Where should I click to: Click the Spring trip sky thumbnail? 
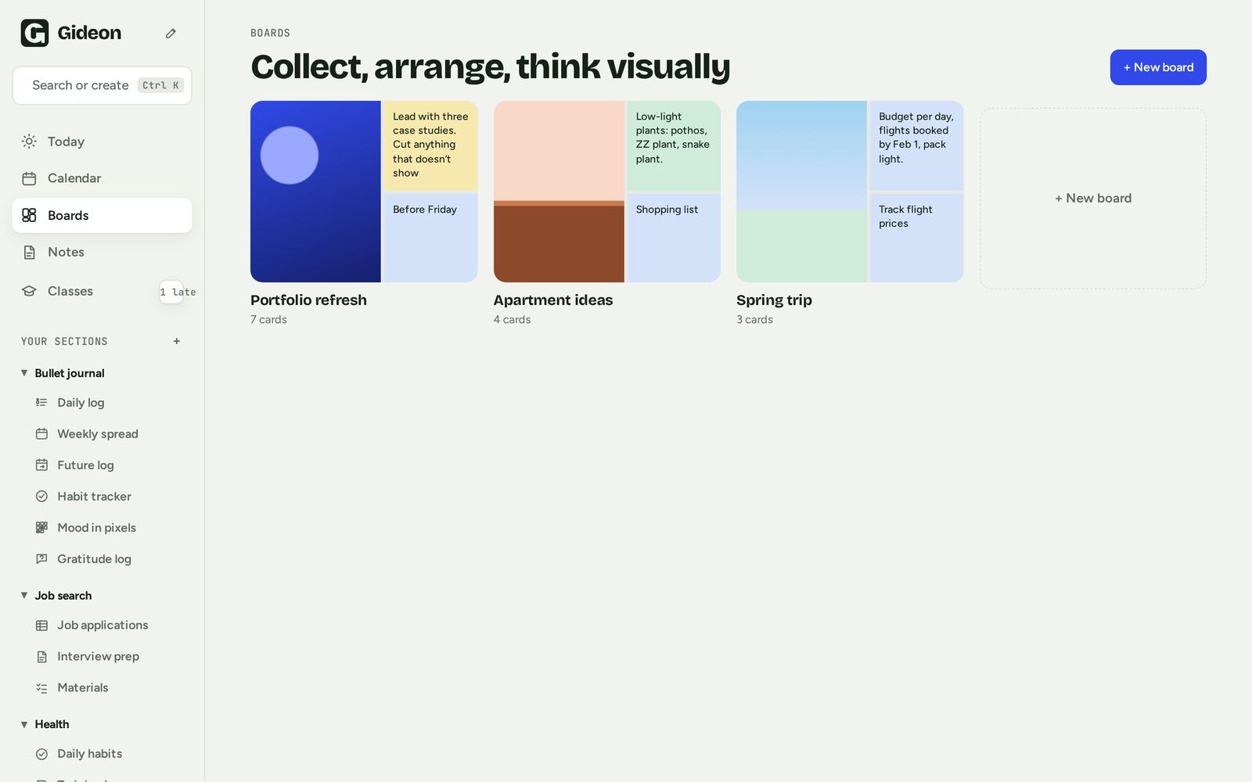[801, 192]
